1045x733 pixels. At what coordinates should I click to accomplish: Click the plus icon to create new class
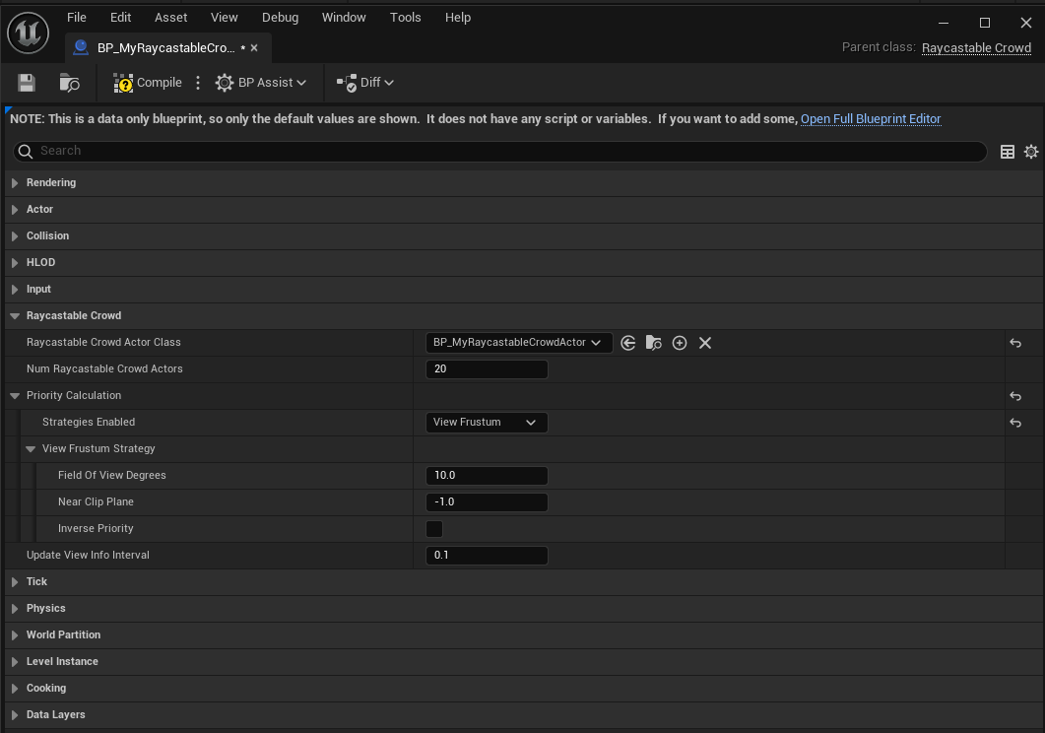click(x=680, y=343)
